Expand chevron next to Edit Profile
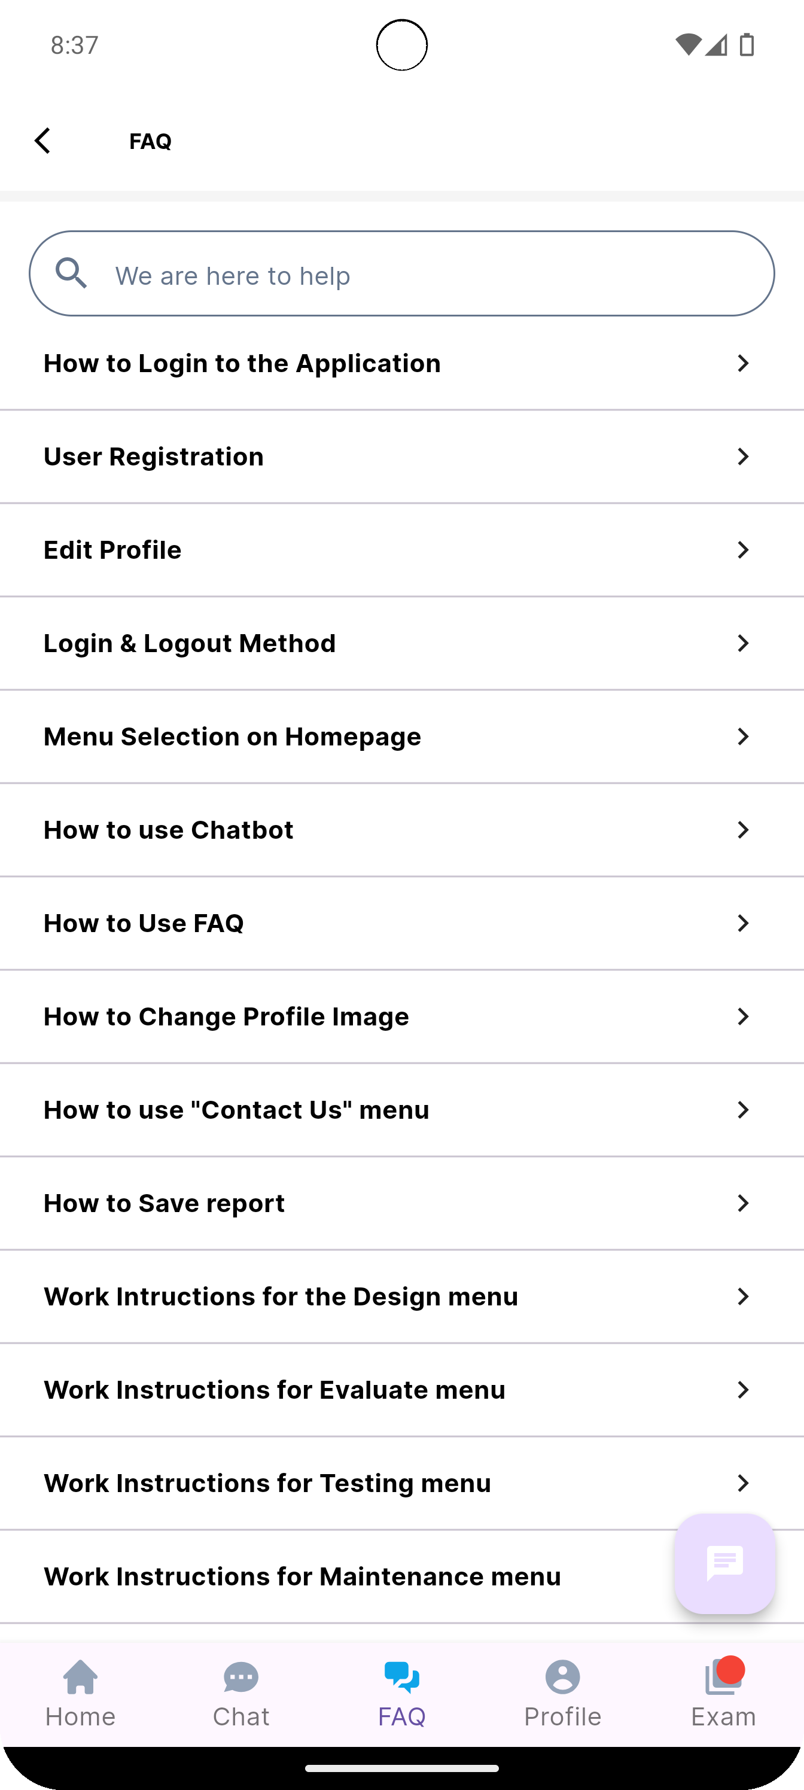This screenshot has width=804, height=1790. tap(743, 550)
